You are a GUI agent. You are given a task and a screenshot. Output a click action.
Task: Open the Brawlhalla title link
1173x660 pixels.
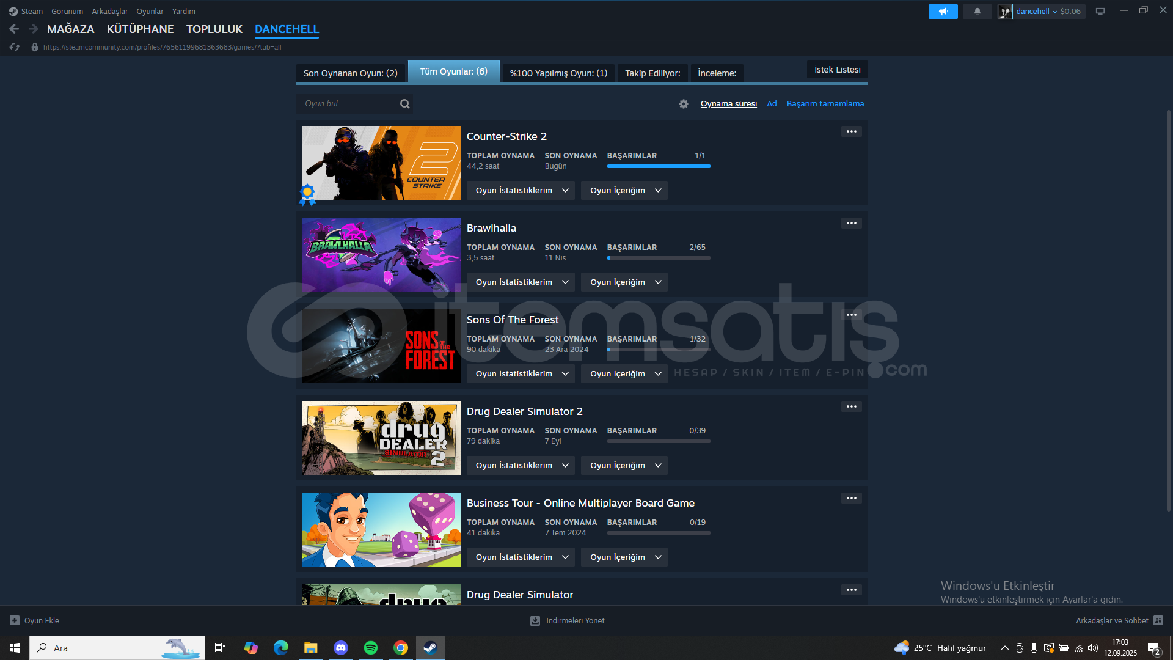[491, 228]
